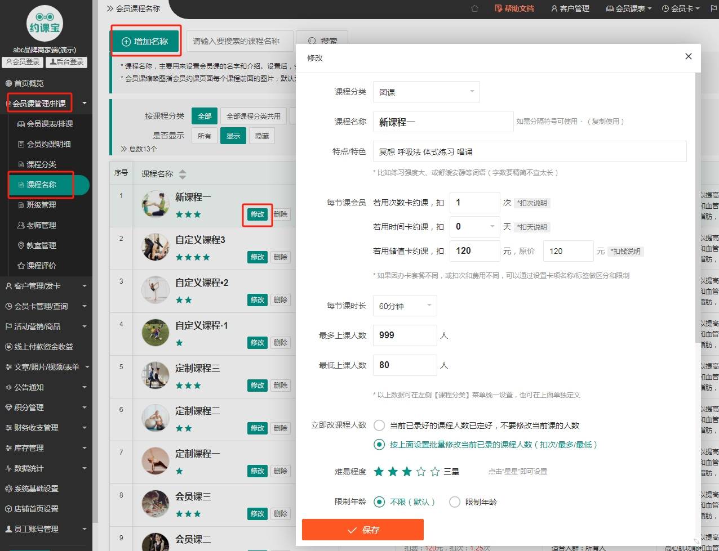719x551 pixels.
Task: Expand 积分管理 sidebar section
Action: tap(45, 407)
